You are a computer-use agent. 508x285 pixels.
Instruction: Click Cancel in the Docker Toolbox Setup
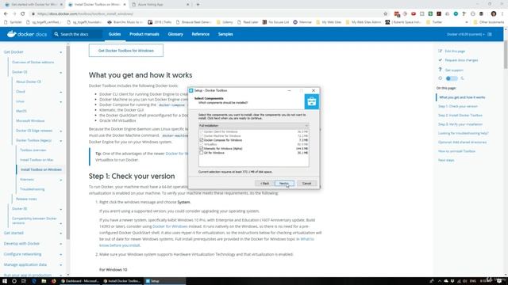click(306, 184)
